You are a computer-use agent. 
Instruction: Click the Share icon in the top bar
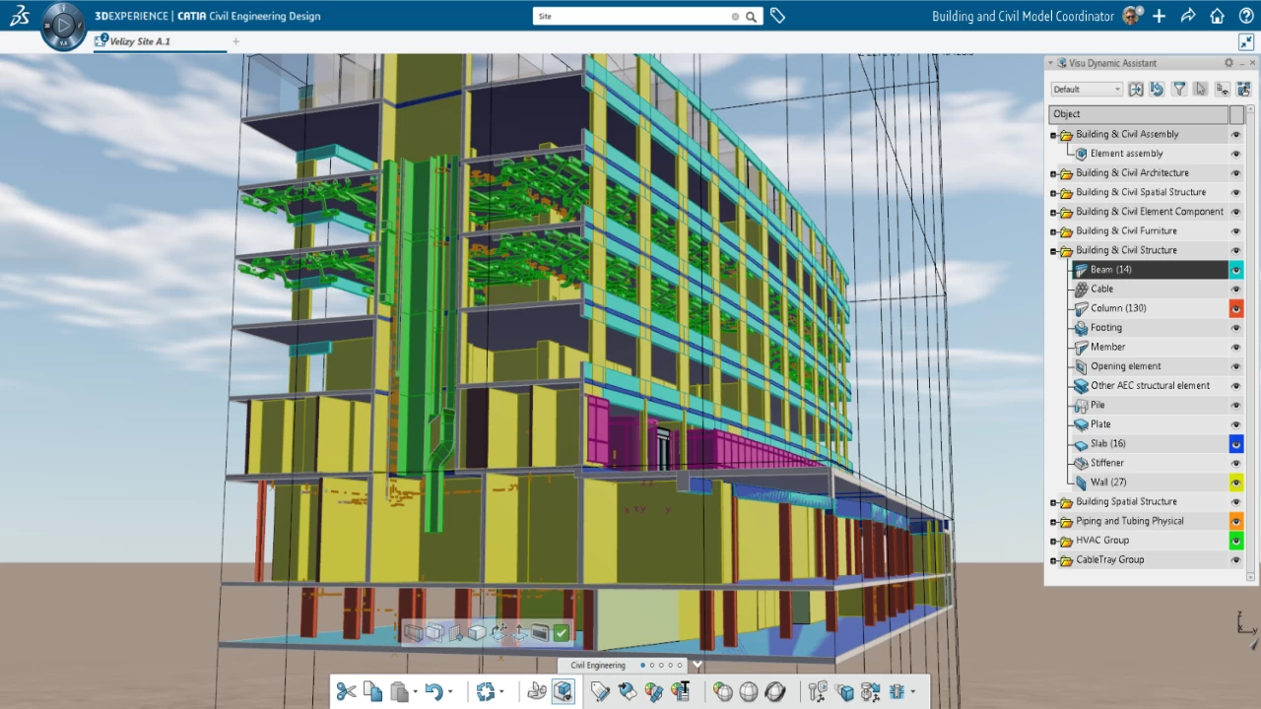[x=1188, y=16]
